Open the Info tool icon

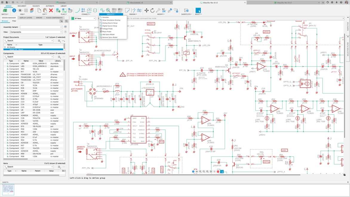pos(14,10)
